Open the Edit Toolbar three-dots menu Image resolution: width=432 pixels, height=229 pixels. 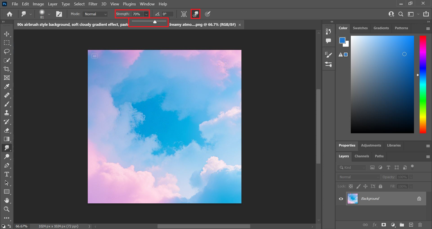tap(6, 218)
